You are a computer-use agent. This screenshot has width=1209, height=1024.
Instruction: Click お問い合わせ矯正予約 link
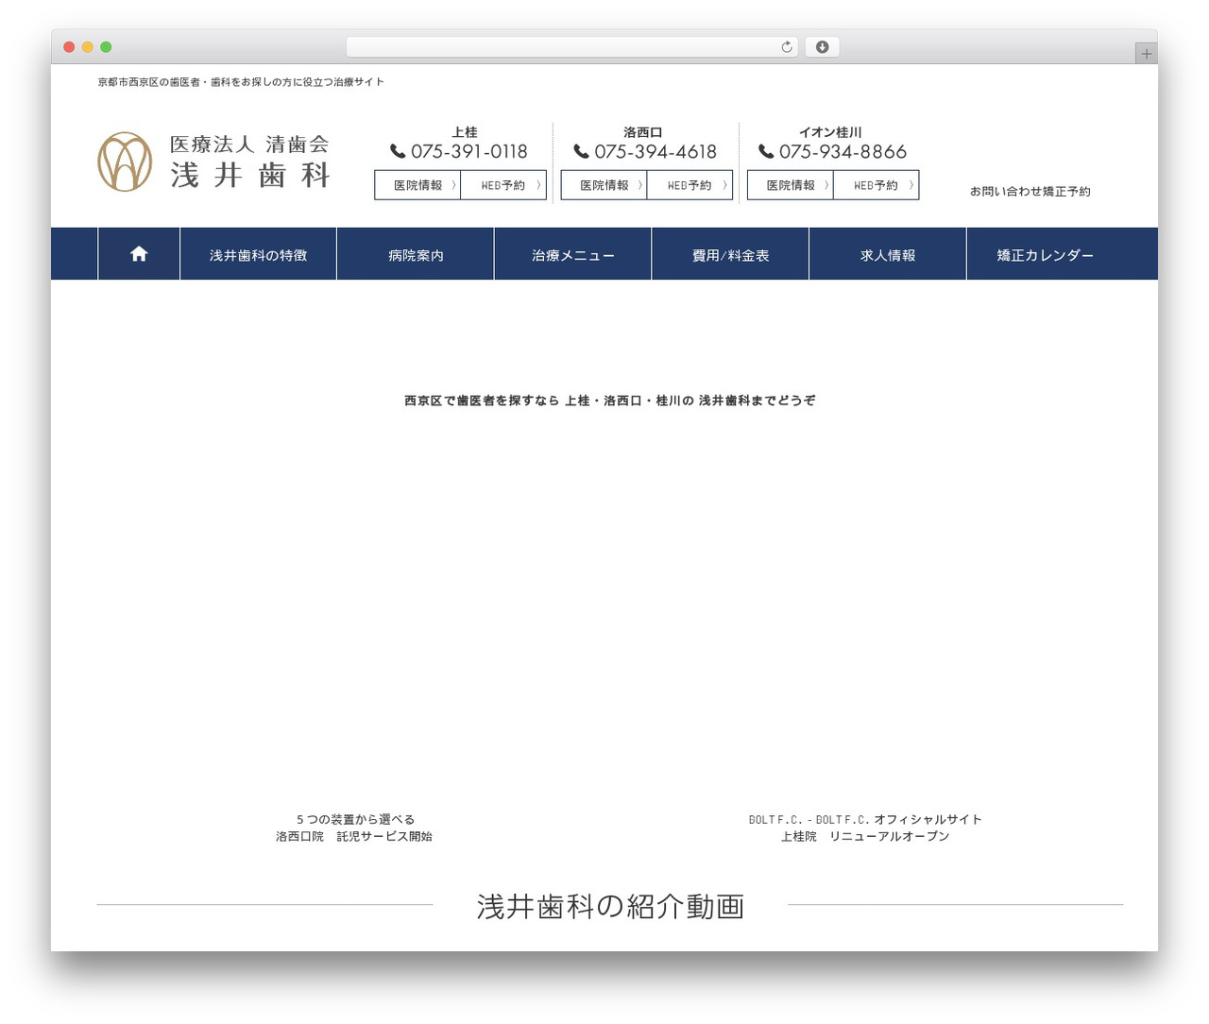[1030, 191]
